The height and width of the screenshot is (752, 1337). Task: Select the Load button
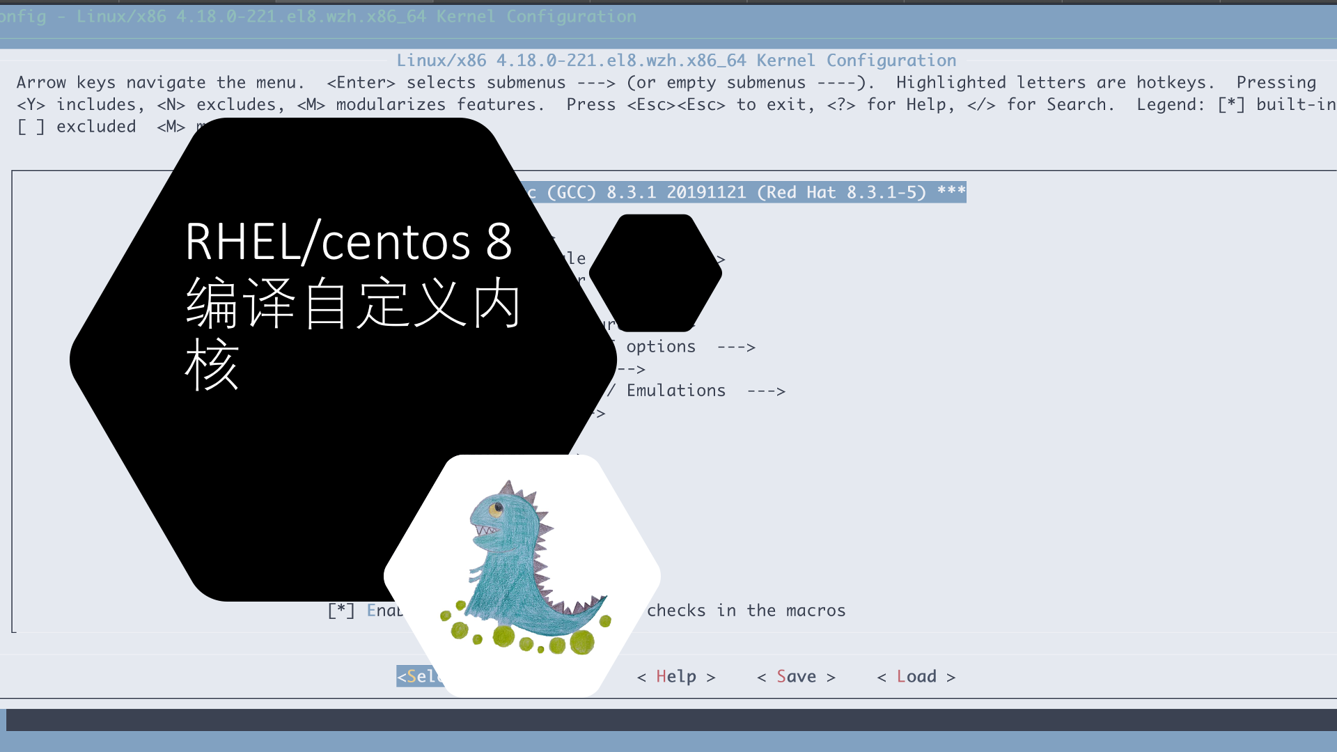[x=916, y=677]
